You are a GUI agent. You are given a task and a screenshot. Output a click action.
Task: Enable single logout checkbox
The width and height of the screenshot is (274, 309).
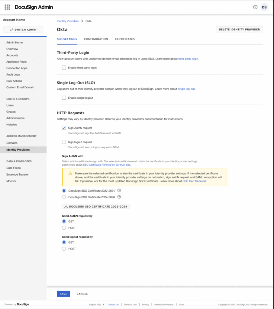click(x=64, y=98)
